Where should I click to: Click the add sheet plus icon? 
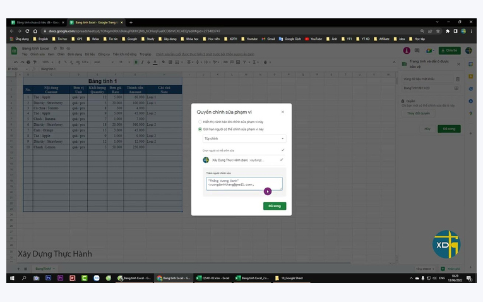click(18, 269)
